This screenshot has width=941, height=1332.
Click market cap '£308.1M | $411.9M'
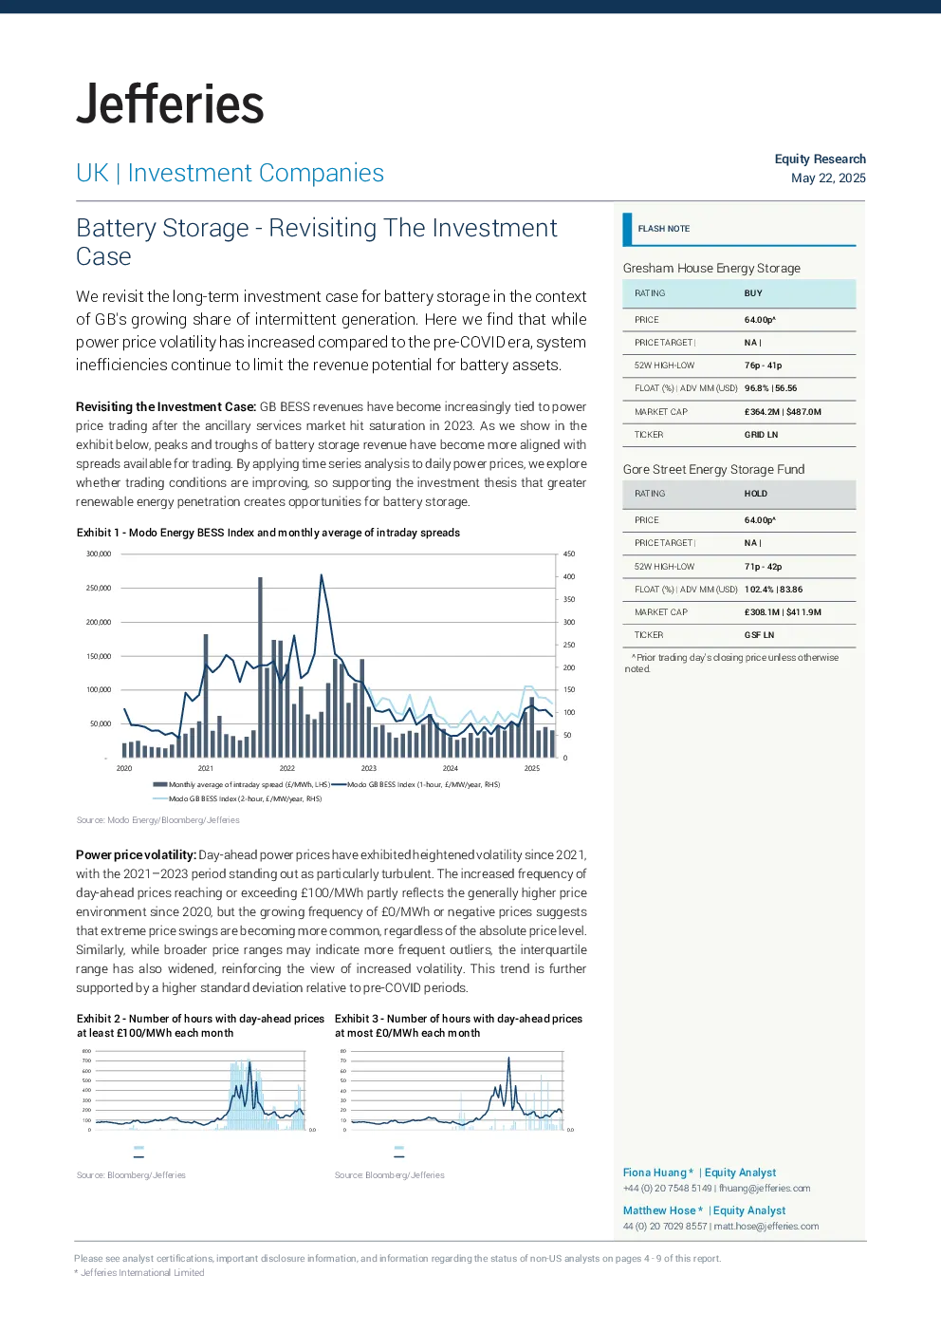(x=783, y=612)
